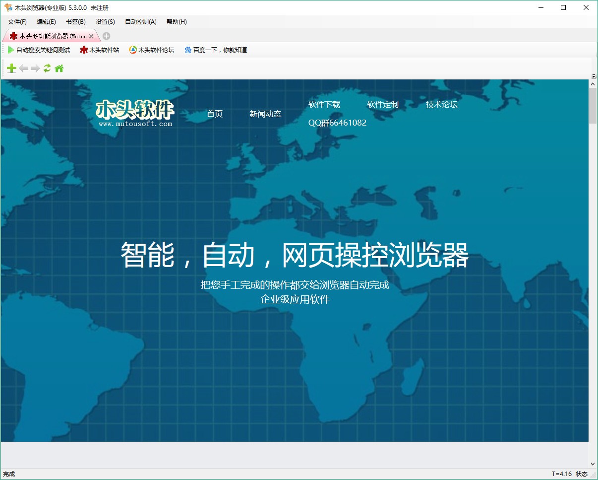This screenshot has height=480, width=598.
Task: Click the round icon beside 木头软件论坛
Action: (133, 50)
